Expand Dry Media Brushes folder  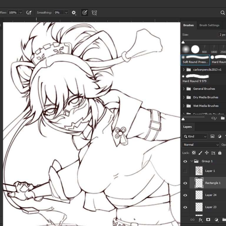click(184, 97)
